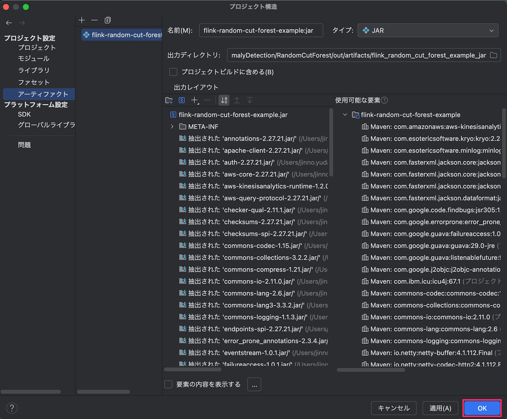Click the キャンセル button
This screenshot has width=507, height=419.
(393, 408)
